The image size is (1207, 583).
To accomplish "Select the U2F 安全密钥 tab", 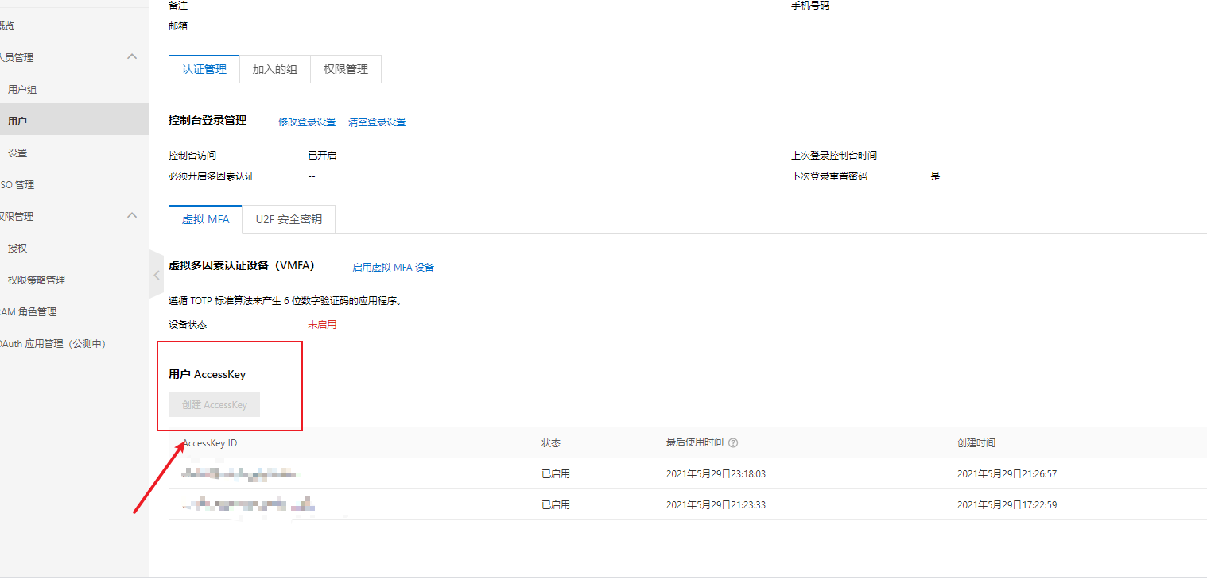I will 289,219.
